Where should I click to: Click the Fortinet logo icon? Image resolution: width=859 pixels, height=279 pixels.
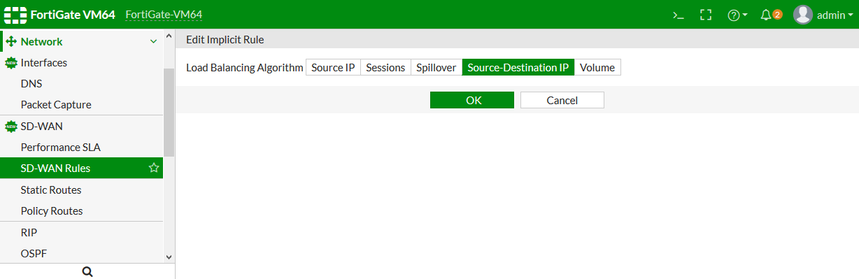point(15,15)
